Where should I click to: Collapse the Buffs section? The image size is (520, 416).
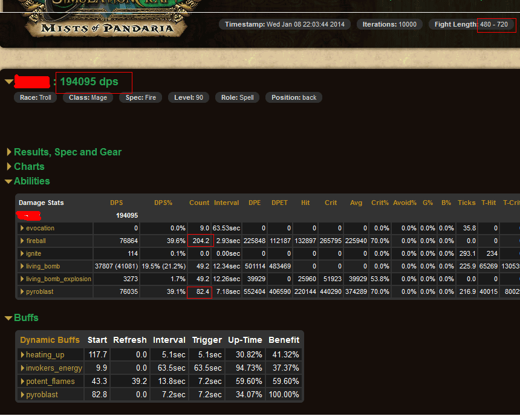8,318
